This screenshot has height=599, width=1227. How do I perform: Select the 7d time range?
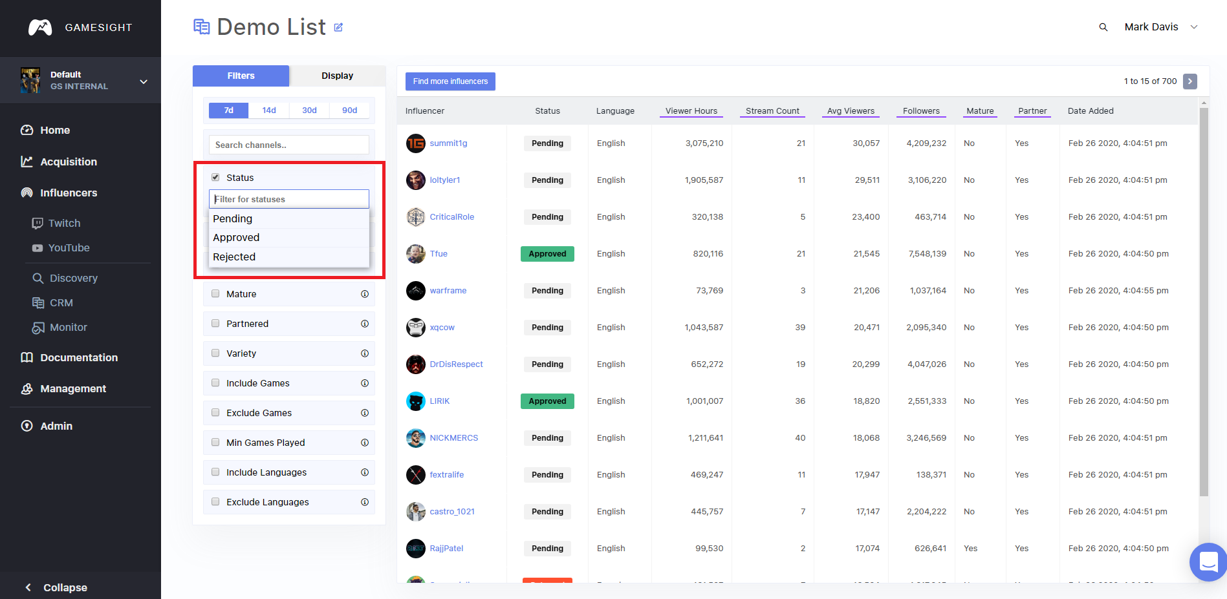point(228,110)
